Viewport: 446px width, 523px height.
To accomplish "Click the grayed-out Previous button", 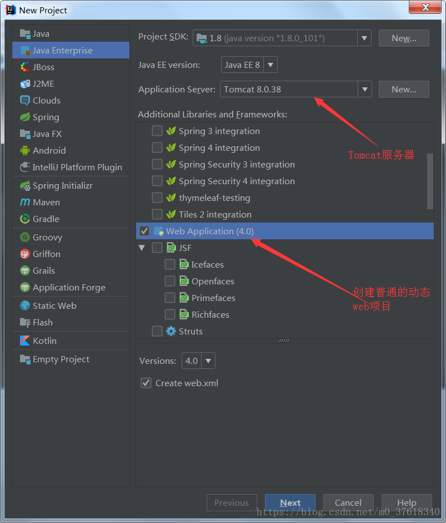I will click(x=232, y=502).
